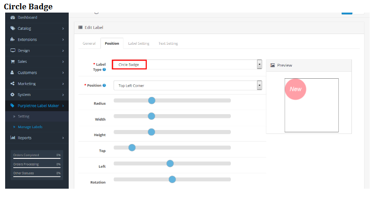Image resolution: width=372 pixels, height=198 pixels.
Task: Click the Preview panel title text
Action: click(285, 65)
